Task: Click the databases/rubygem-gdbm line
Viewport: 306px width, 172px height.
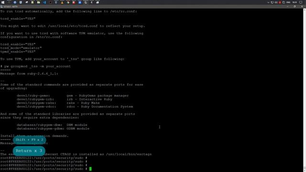Action: click(53, 129)
